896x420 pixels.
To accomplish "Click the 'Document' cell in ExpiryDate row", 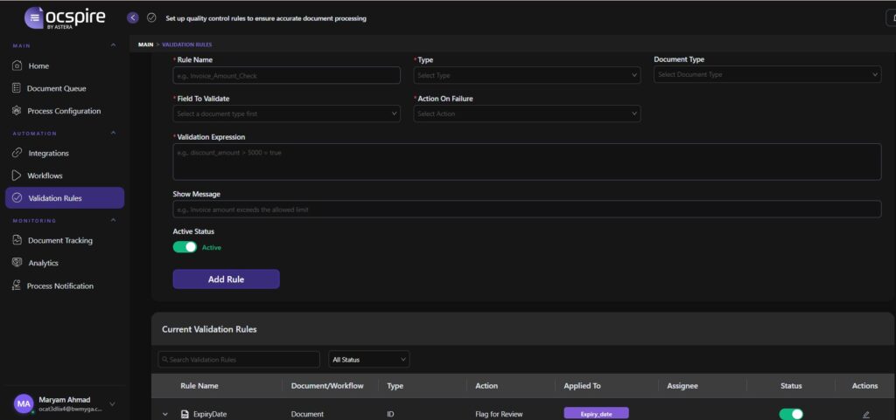I will click(x=307, y=414).
